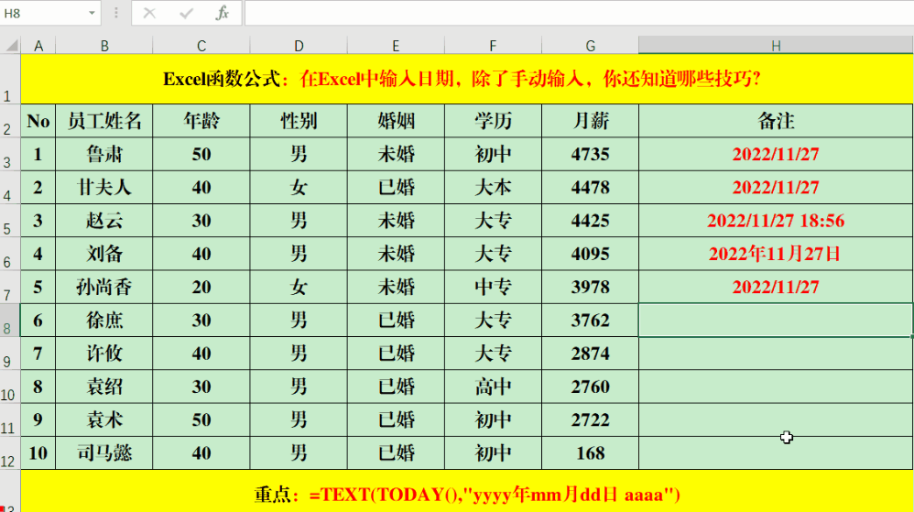Select column F header

click(493, 46)
